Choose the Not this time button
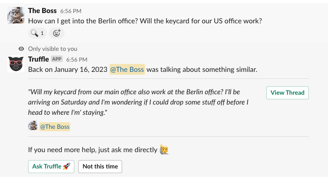328x182 pixels. click(x=100, y=166)
